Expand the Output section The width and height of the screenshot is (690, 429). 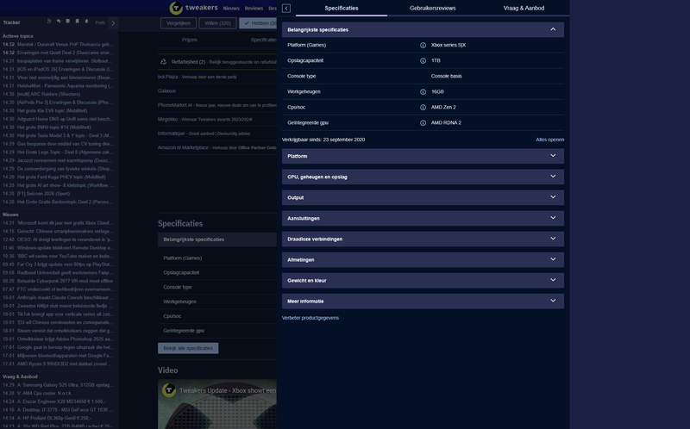423,197
